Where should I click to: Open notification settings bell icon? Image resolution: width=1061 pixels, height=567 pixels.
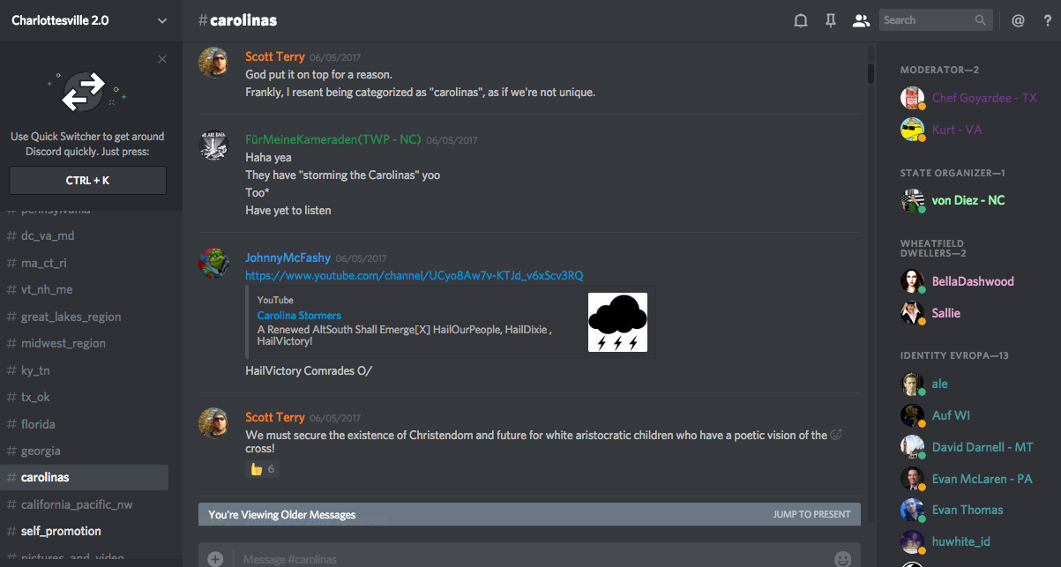point(801,20)
